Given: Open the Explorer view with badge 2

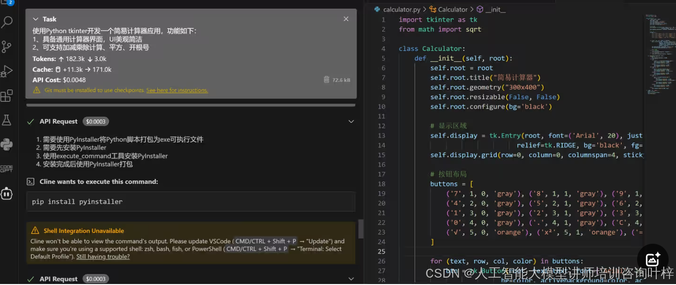Looking at the screenshot, I should click(x=7, y=3).
